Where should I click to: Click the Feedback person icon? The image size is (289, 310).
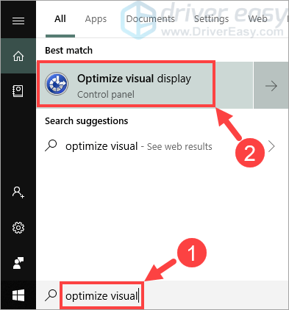[x=18, y=263]
